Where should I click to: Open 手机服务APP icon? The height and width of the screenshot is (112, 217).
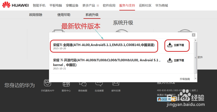47,83
